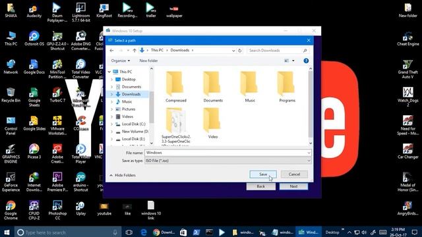Click the Save button
422x237 pixels.
(263, 174)
